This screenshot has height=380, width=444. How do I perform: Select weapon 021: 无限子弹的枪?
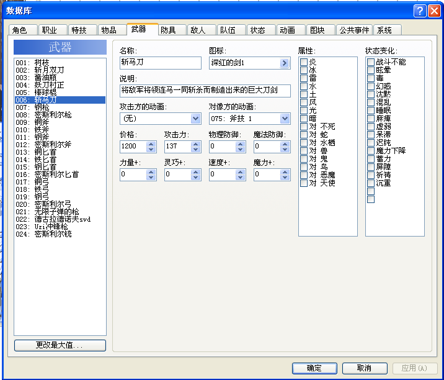coord(60,212)
